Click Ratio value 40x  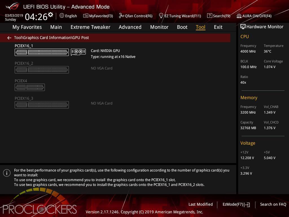tap(243, 83)
